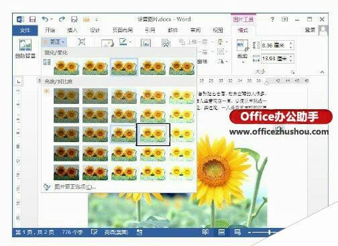The width and height of the screenshot is (338, 246).
Task: Expand the Bring Forward (上移一层) dropdown arrow
Action: tap(213, 42)
